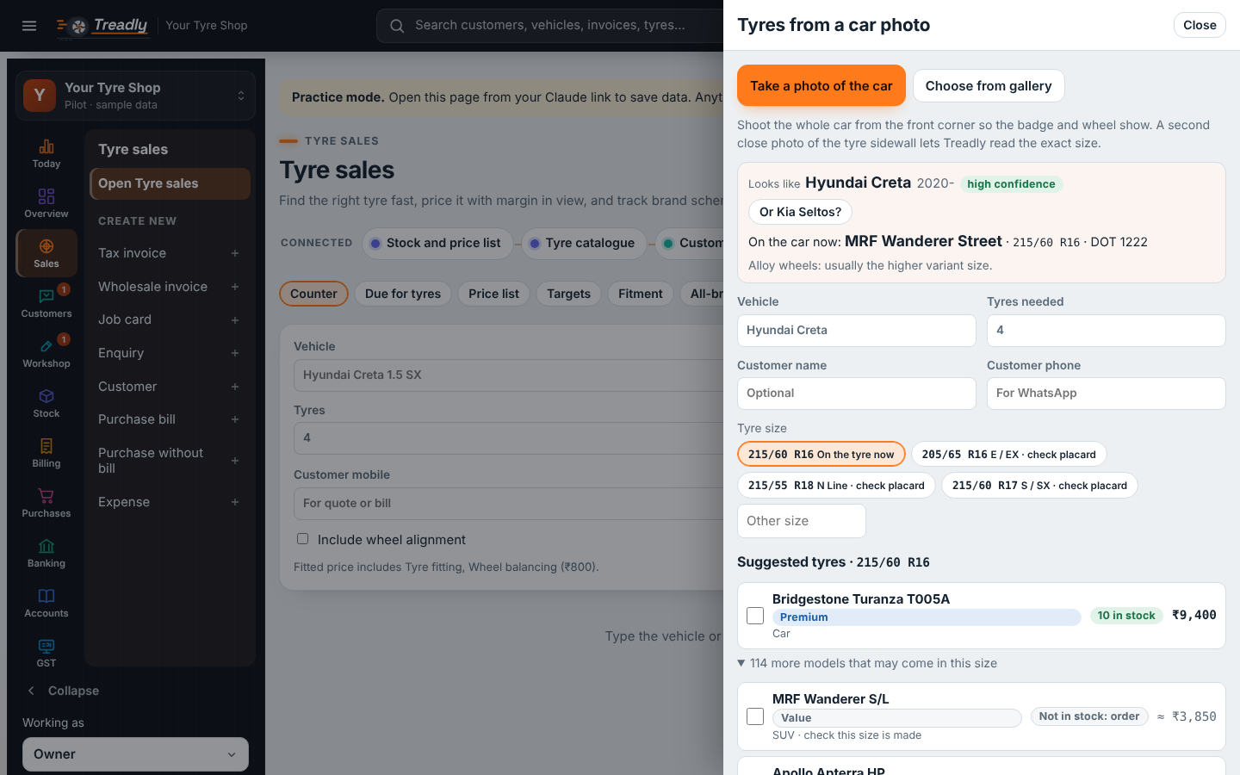Click the 10 in stock badge

(x=1126, y=615)
